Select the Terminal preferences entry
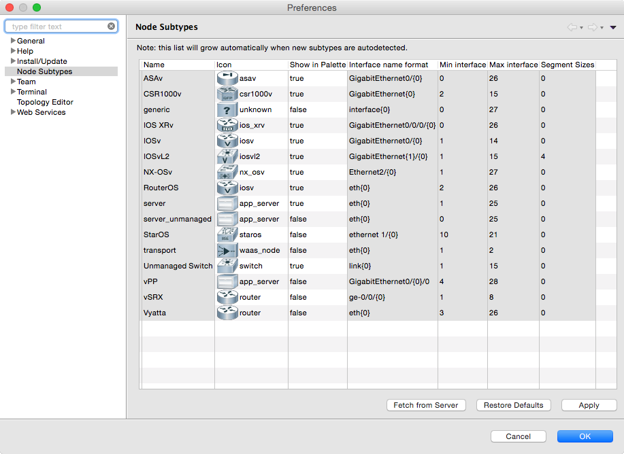The height and width of the screenshot is (454, 624). coord(32,92)
